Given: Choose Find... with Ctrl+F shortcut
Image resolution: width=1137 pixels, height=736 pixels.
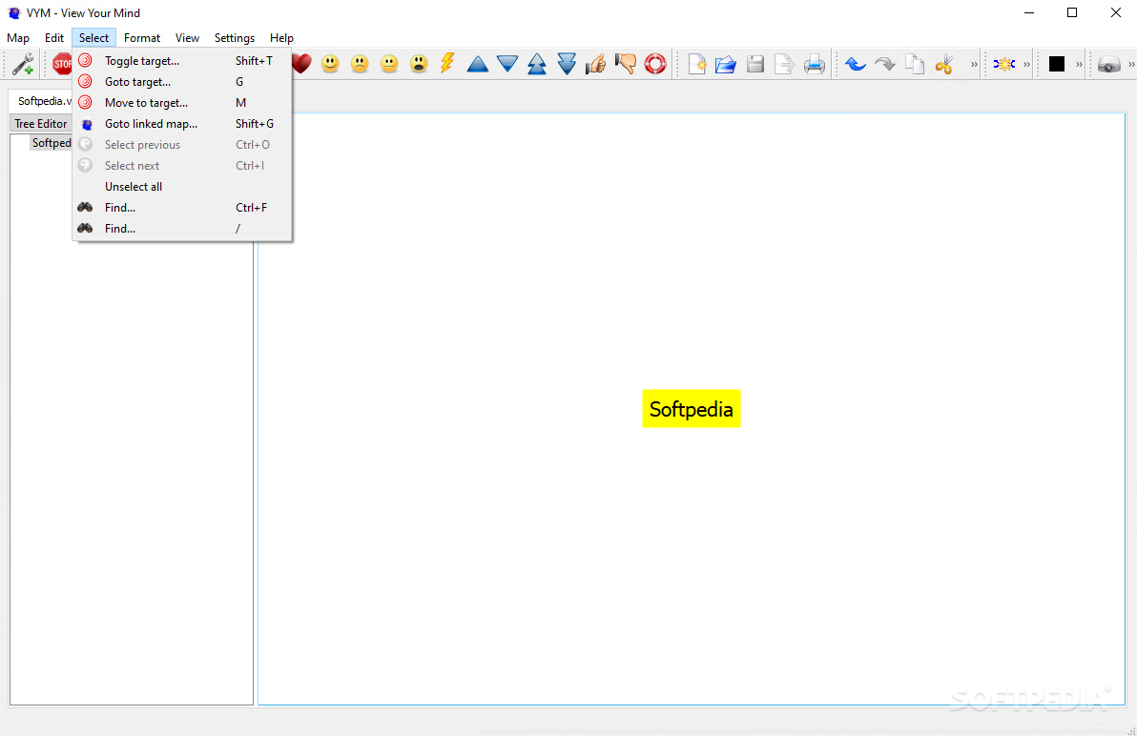Looking at the screenshot, I should pyautogui.click(x=182, y=207).
